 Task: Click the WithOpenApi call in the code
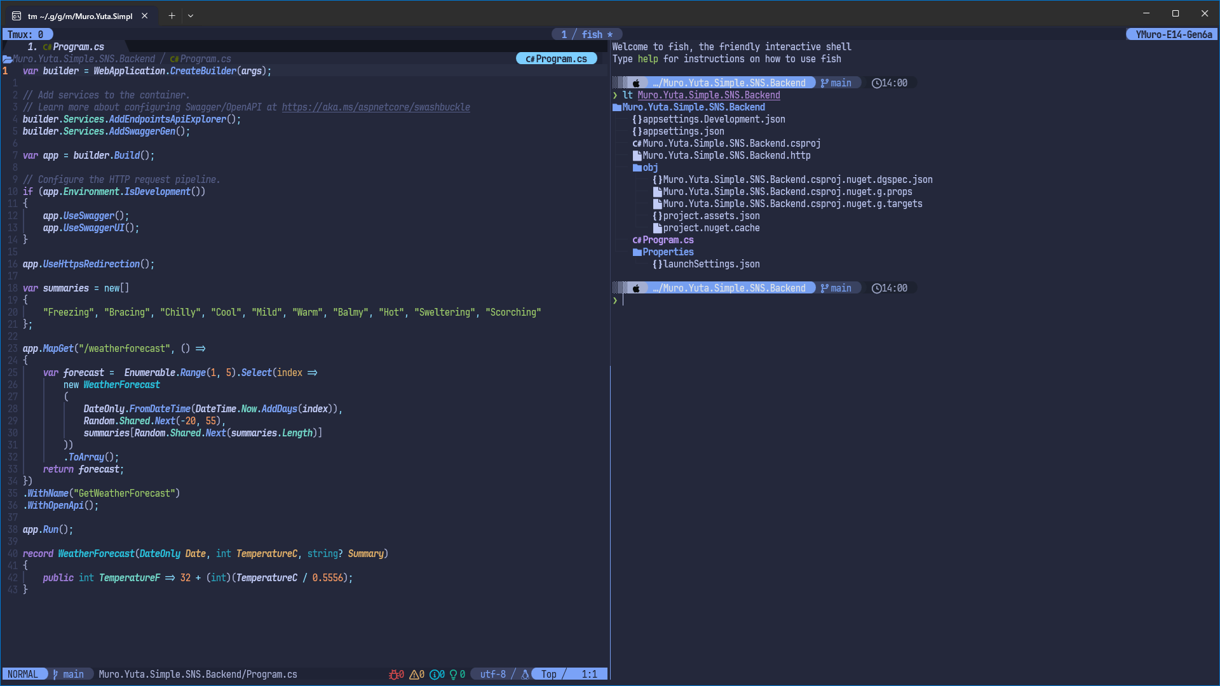pos(56,506)
